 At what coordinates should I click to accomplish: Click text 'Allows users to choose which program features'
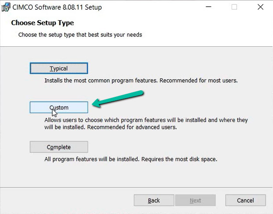(105, 120)
